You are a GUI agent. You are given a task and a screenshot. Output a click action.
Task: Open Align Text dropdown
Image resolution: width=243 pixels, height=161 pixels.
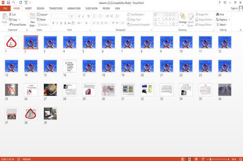[134, 20]
